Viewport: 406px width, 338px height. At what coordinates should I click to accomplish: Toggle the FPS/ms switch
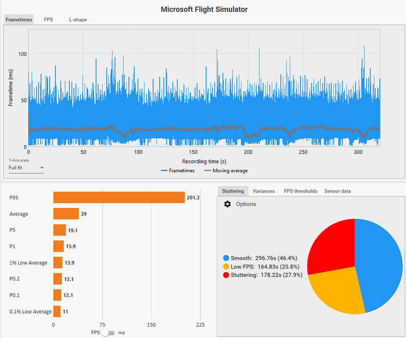tap(108, 333)
